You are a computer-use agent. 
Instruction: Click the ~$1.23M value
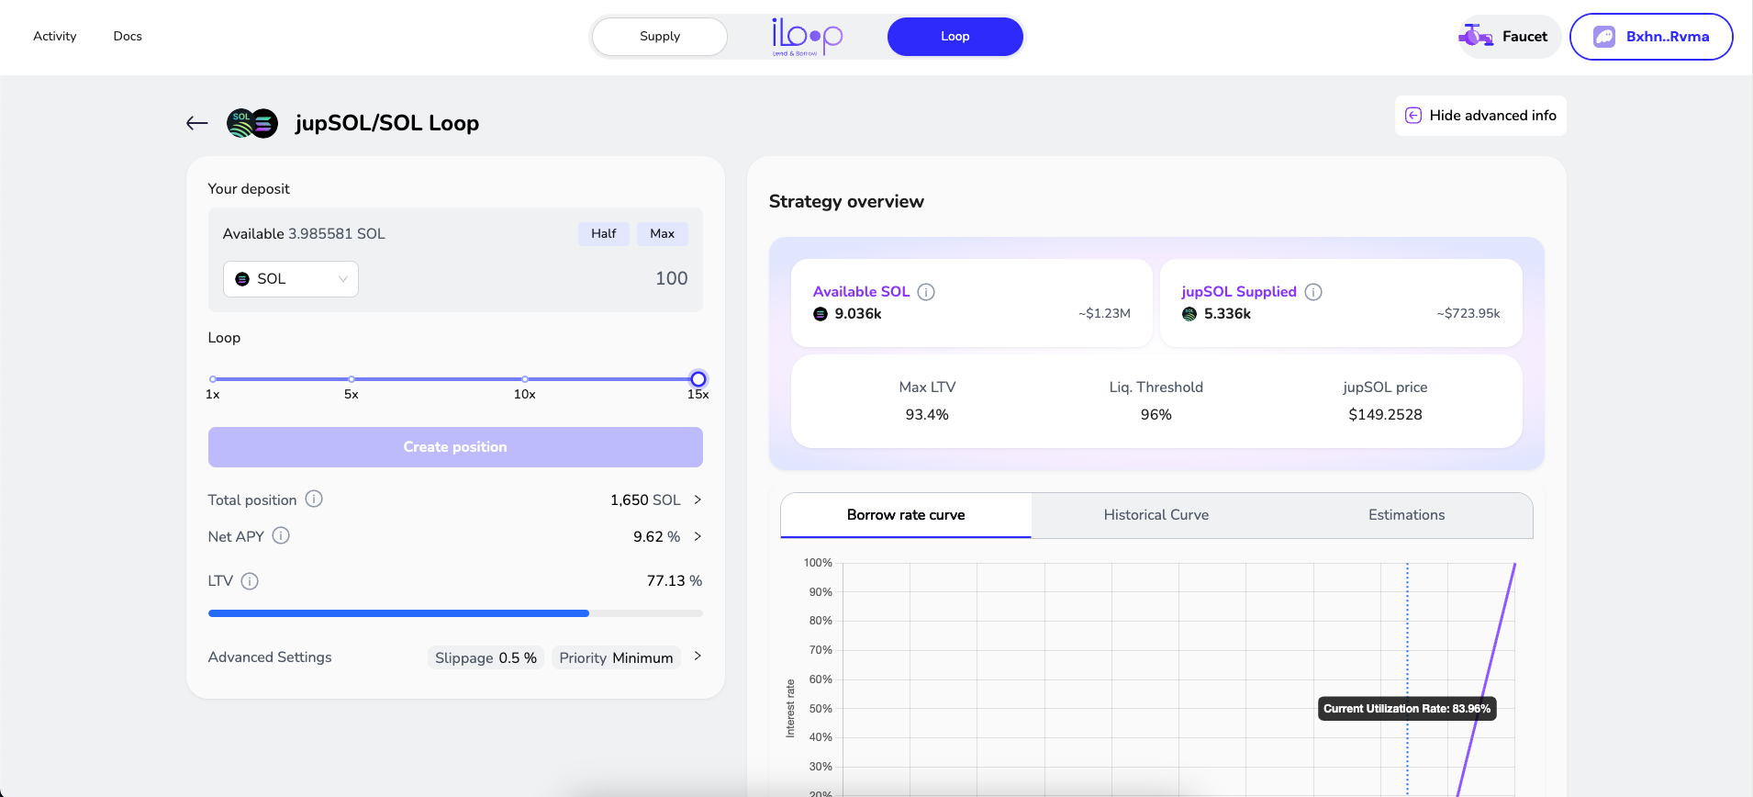[x=1104, y=314]
